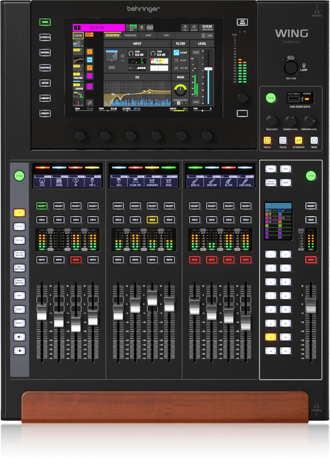Tap the padlock icon on touchscreen top bar

click(x=142, y=28)
